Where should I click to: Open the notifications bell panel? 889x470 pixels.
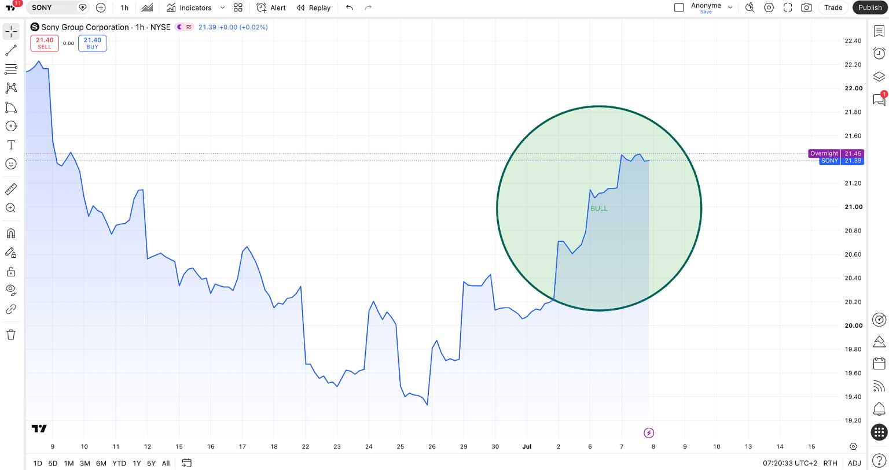[879, 409]
